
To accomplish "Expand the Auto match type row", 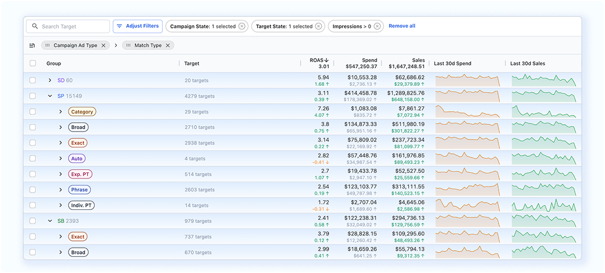I will [x=61, y=158].
